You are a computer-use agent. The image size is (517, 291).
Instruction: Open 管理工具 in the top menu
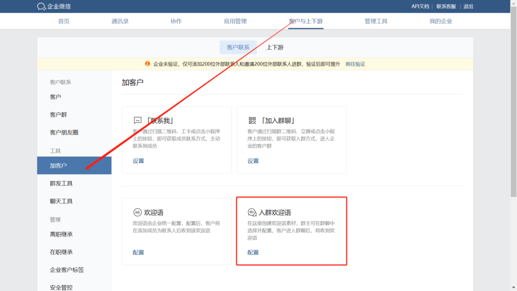376,21
